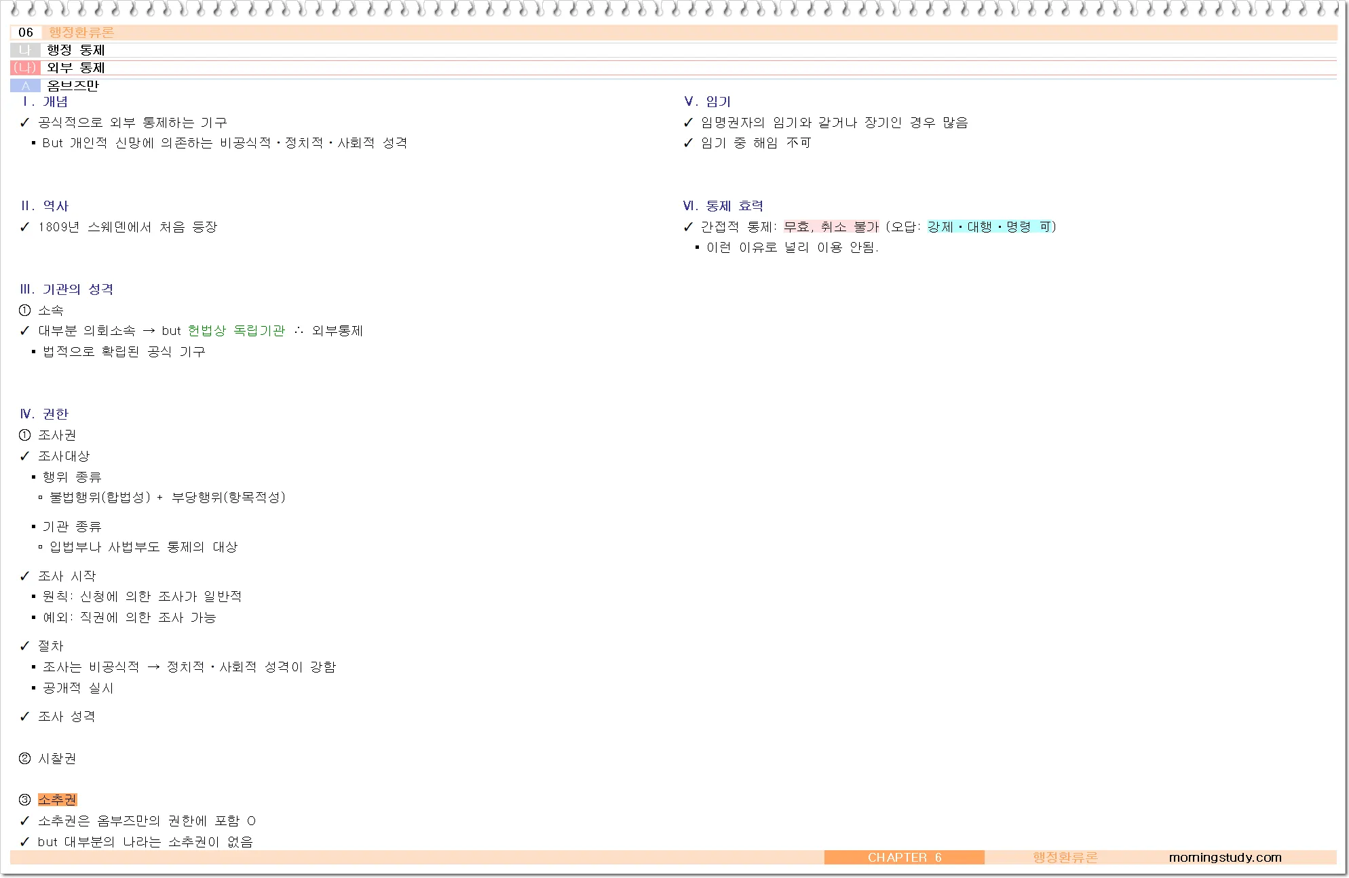Select line 예외: 직권에 의한 조사 가능

[x=129, y=618]
